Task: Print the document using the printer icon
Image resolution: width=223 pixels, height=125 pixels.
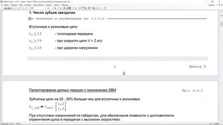Action: click(11, 8)
